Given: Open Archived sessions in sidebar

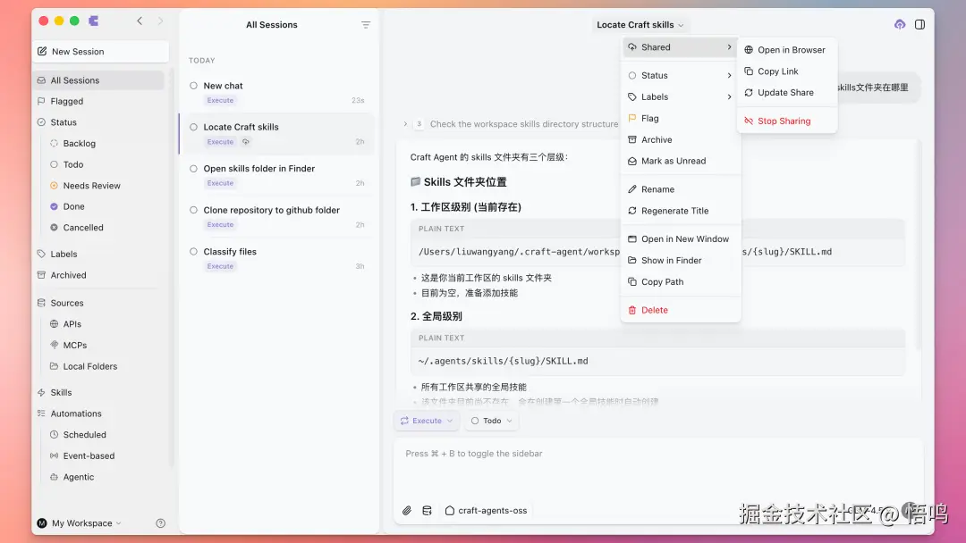Looking at the screenshot, I should point(99,275).
